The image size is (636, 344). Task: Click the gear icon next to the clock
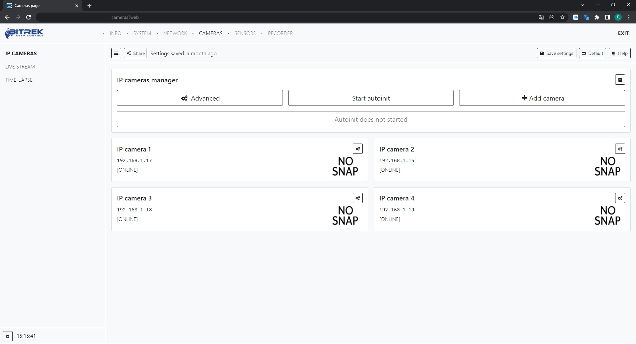8,336
